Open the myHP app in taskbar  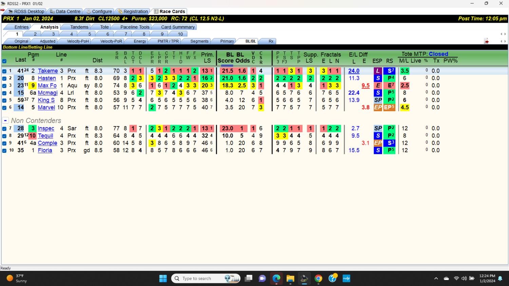tap(346, 278)
